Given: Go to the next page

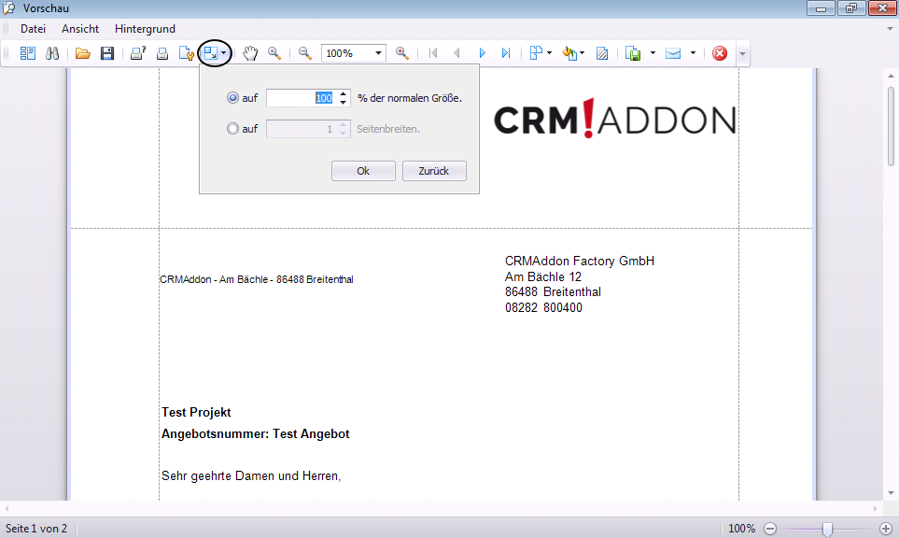Looking at the screenshot, I should 482,53.
